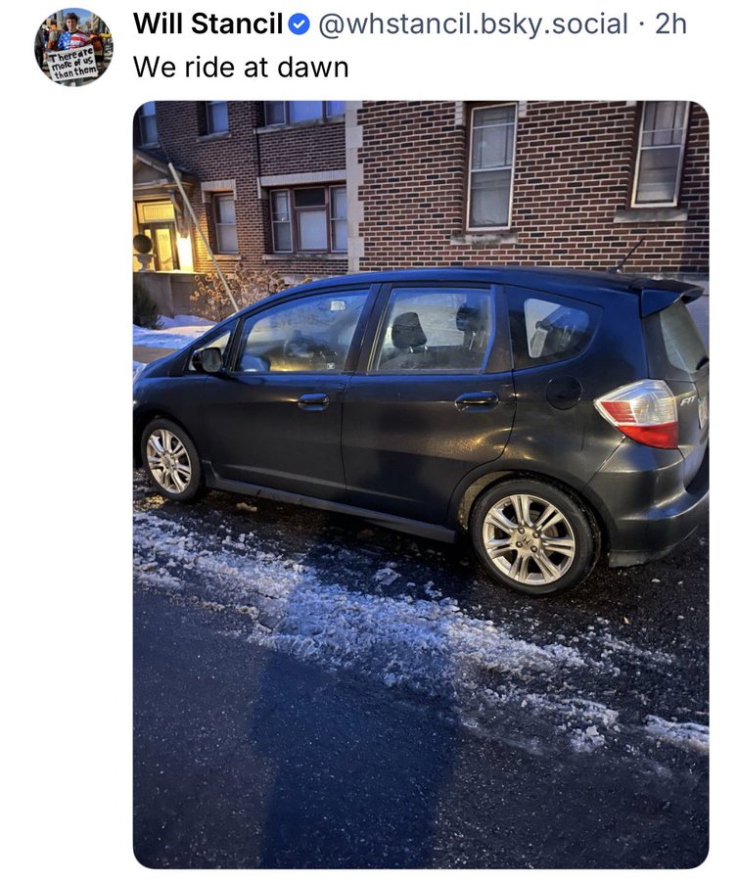
Task: Open Will Stancil's profile avatar
Action: point(73,47)
